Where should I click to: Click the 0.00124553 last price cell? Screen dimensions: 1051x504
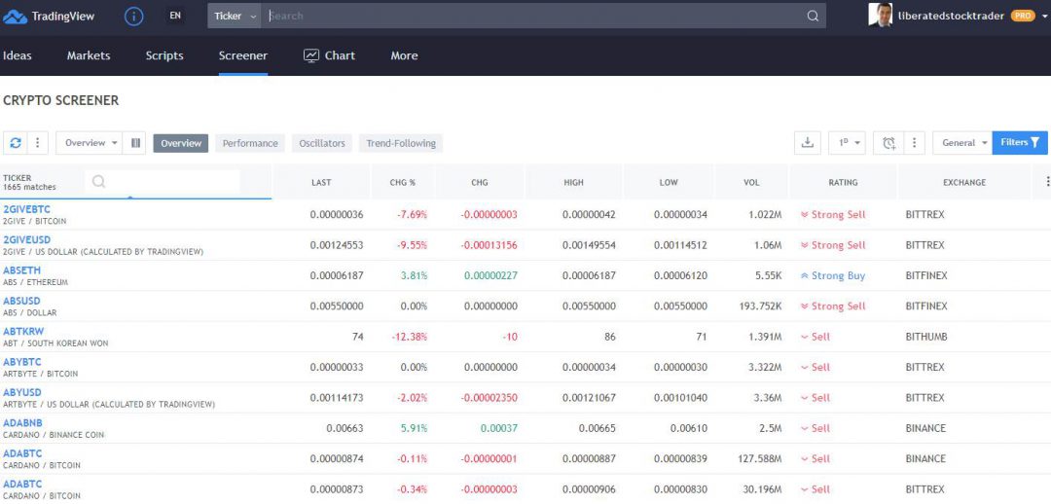click(x=337, y=244)
